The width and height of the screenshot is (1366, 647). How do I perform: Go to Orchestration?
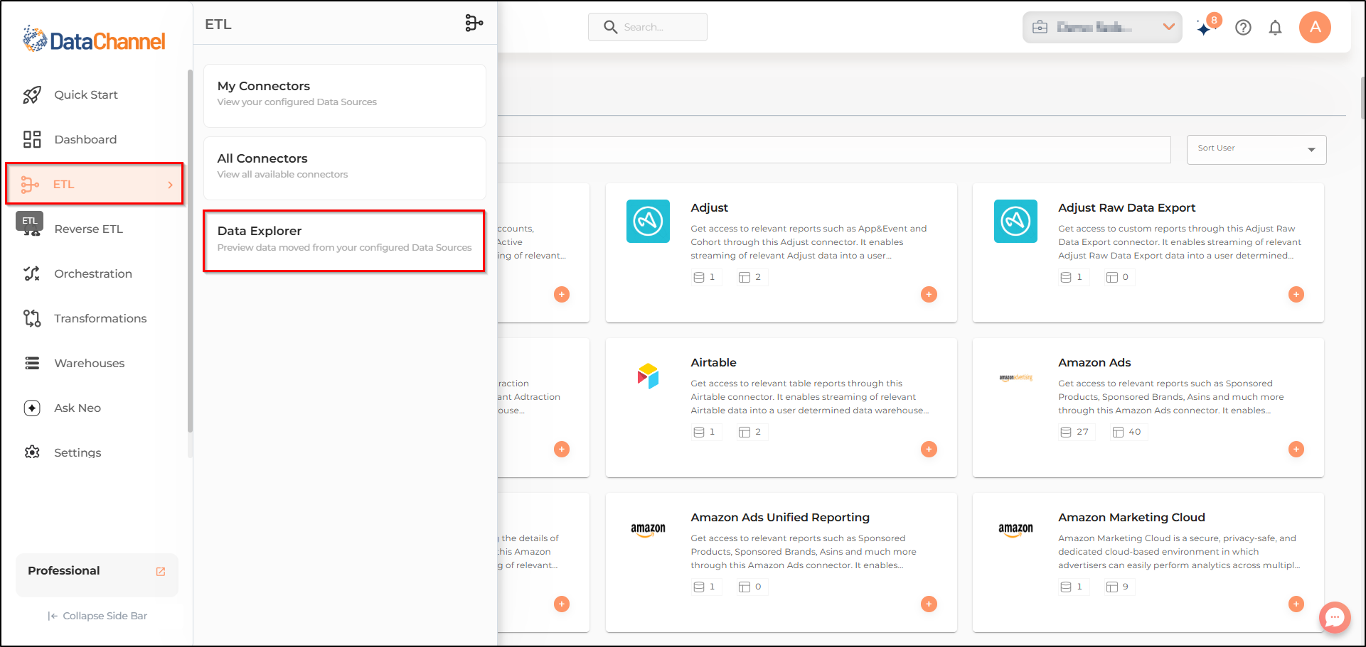93,273
